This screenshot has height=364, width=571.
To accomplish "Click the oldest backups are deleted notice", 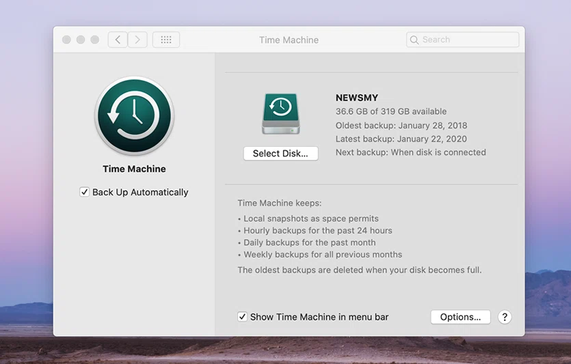I will click(x=360, y=270).
